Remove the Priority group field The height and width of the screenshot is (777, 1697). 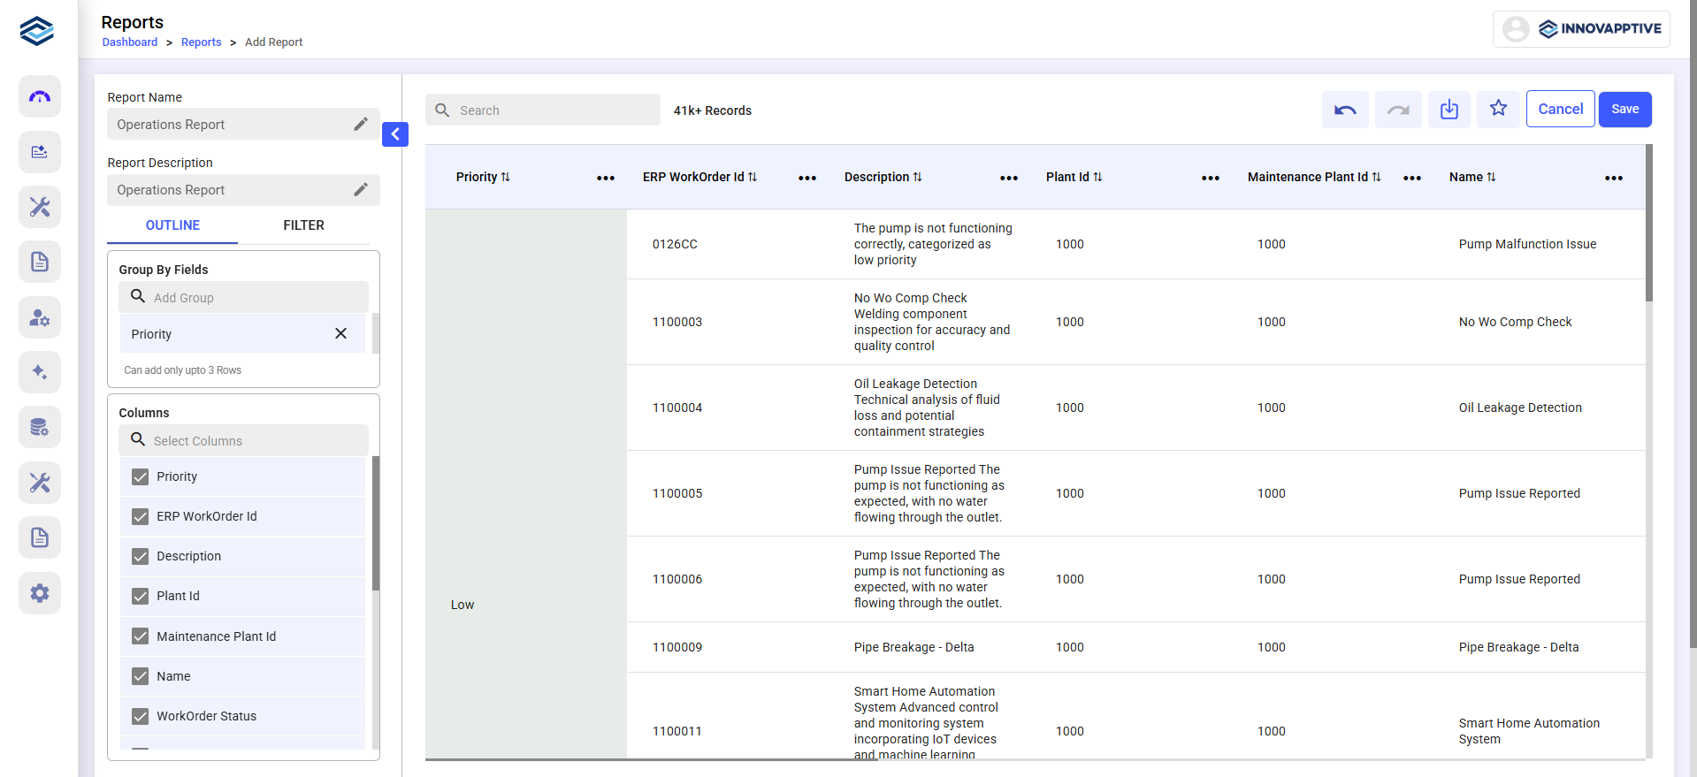pos(340,333)
